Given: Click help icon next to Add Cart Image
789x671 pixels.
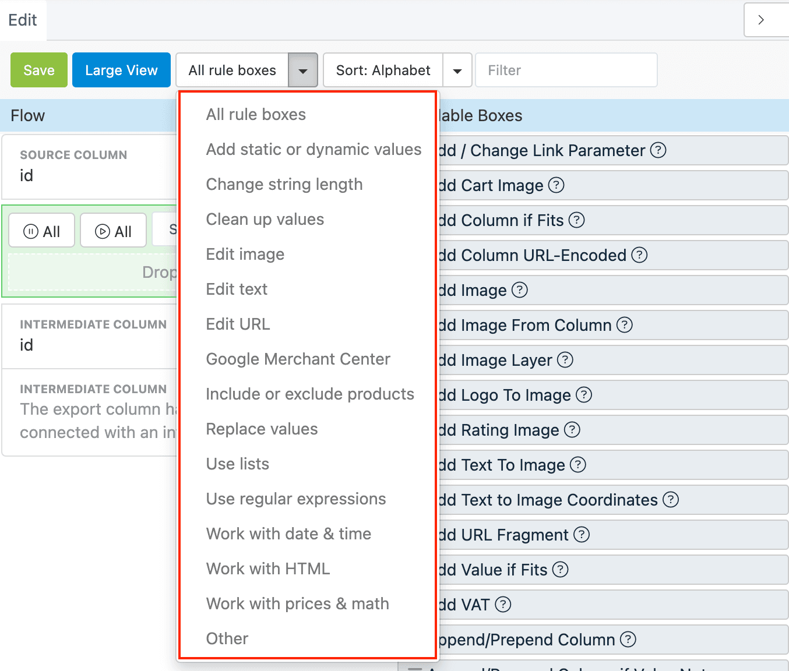Looking at the screenshot, I should coord(556,185).
